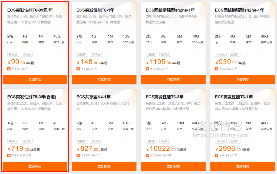The width and height of the screenshot is (277, 174).
Task: Click the ¥827.00 /年起 price
Action: tap(92, 149)
